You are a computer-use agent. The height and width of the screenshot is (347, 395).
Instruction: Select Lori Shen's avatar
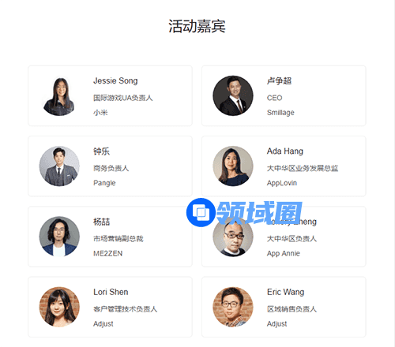[59, 307]
